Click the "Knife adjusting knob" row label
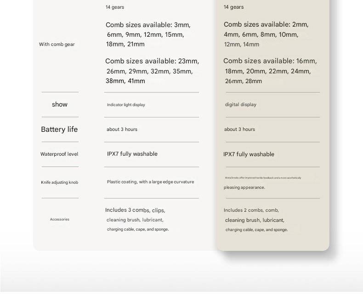This screenshot has width=363, height=294. (x=59, y=182)
